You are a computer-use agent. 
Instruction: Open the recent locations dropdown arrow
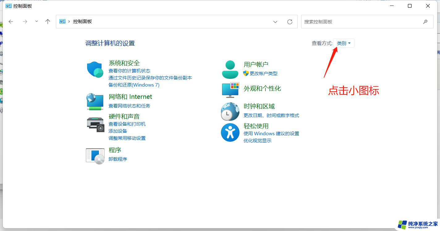tap(36, 22)
